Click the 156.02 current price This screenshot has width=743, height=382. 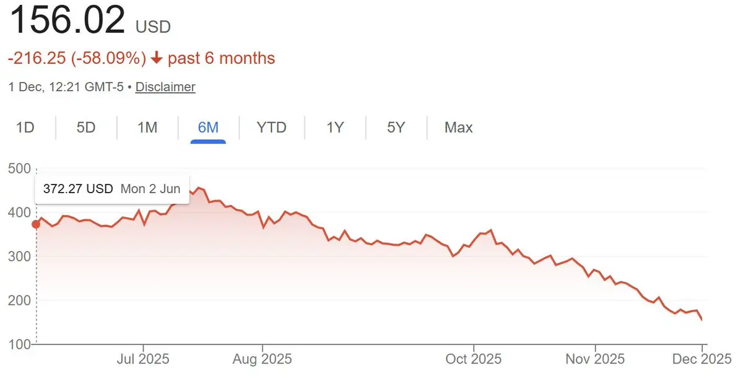[x=67, y=20]
